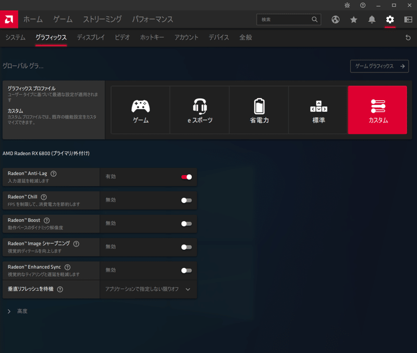Open the web browser globe icon

tap(335, 19)
